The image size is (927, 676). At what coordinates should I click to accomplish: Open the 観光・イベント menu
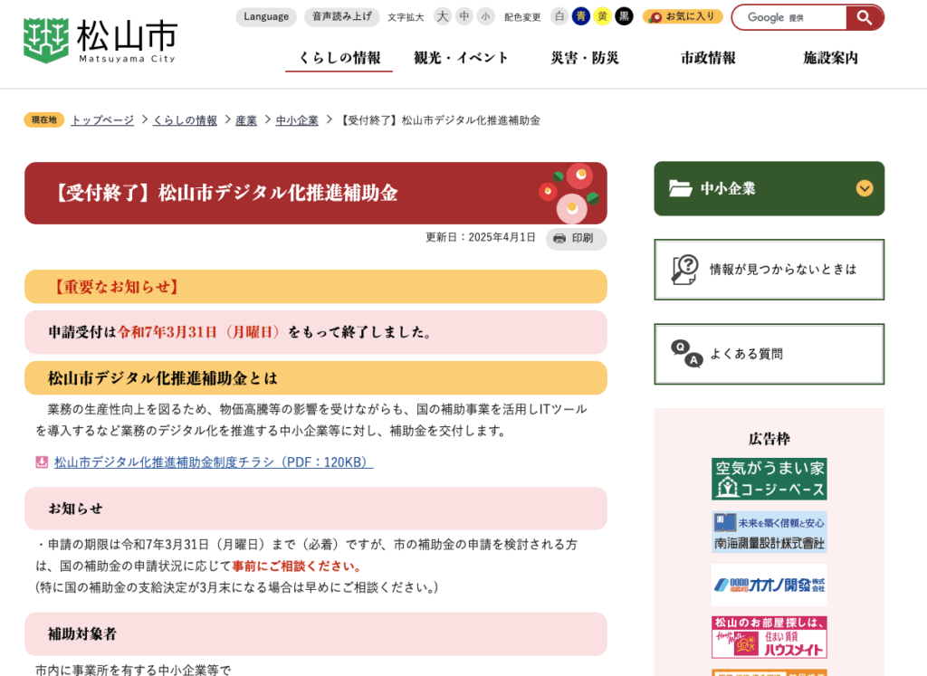pyautogui.click(x=462, y=58)
